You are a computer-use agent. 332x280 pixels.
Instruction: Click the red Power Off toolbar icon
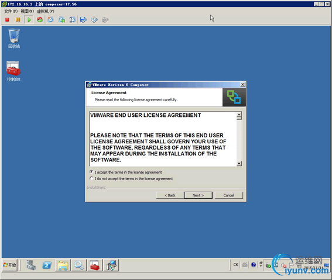click(x=7, y=20)
